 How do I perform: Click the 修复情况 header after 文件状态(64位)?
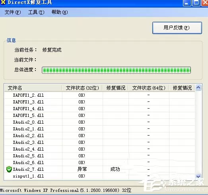182,88
